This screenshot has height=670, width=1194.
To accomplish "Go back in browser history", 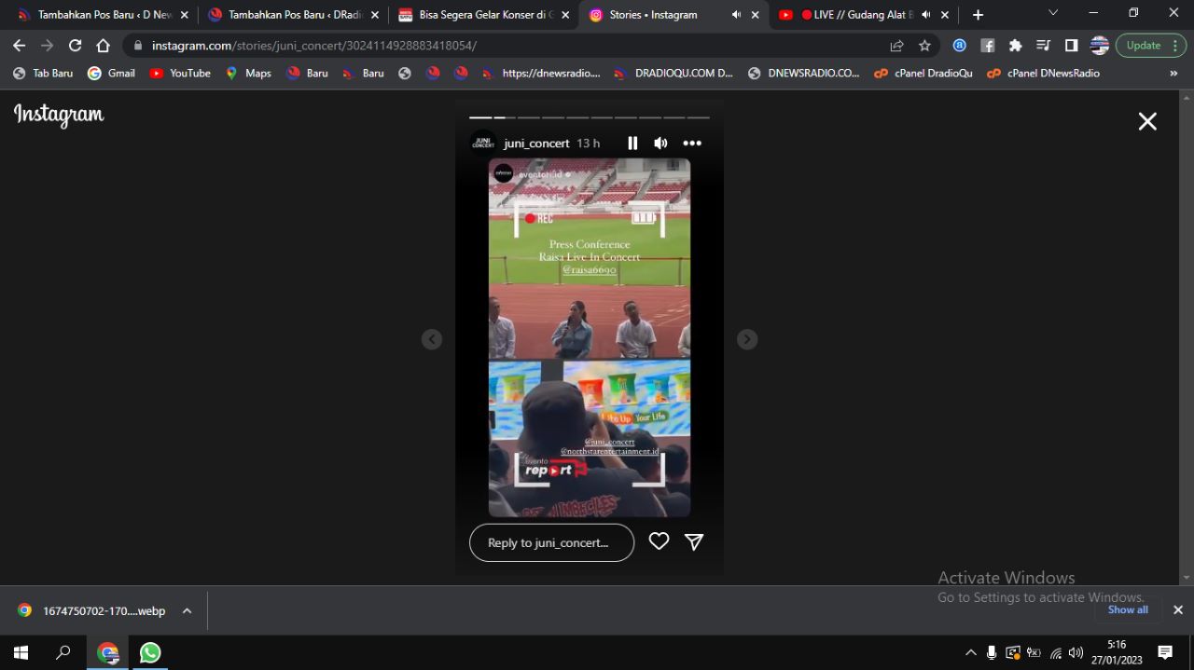I will click(20, 45).
